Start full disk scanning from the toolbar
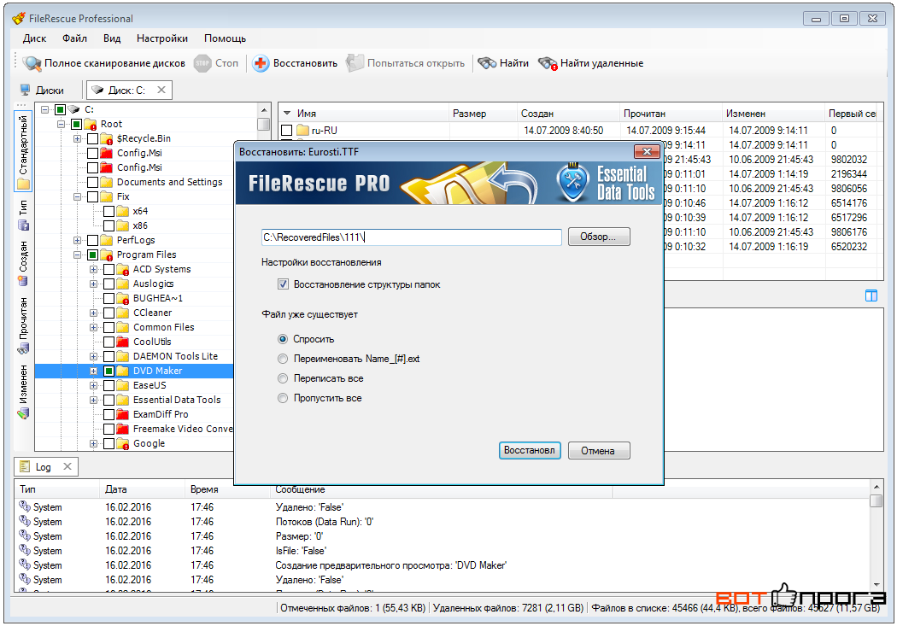Viewport: 897px width, 626px height. [103, 63]
